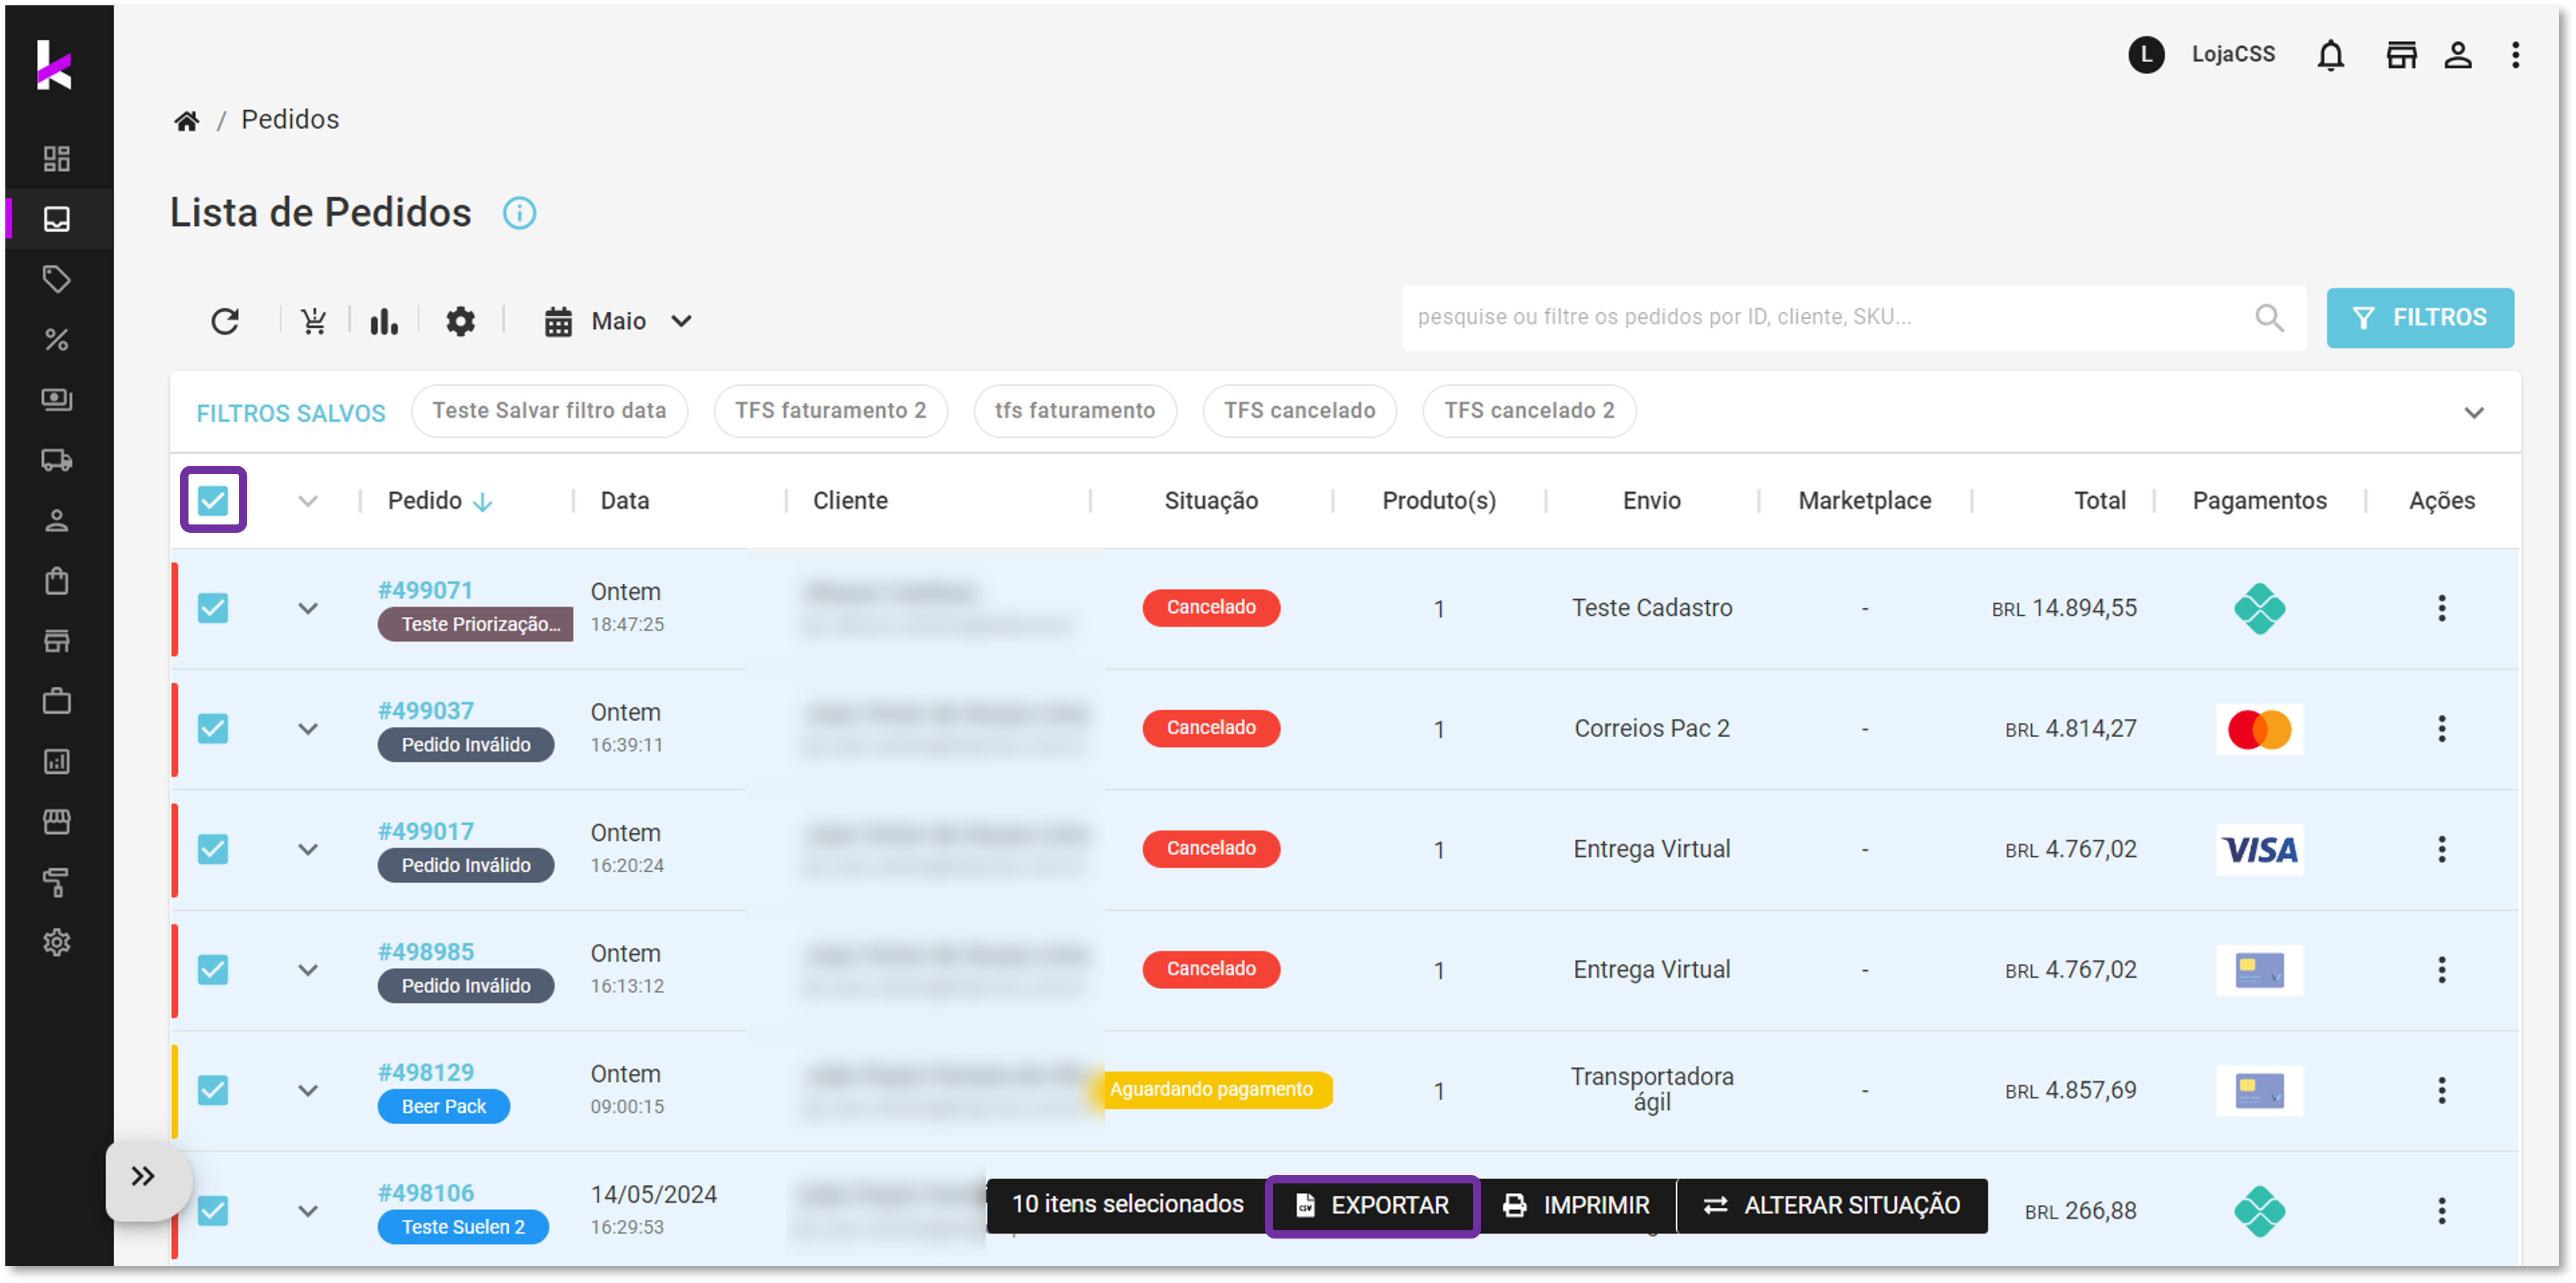Screen dimensions: 2576x1283
Task: Uncheck order #498985 checkbox
Action: 213,970
